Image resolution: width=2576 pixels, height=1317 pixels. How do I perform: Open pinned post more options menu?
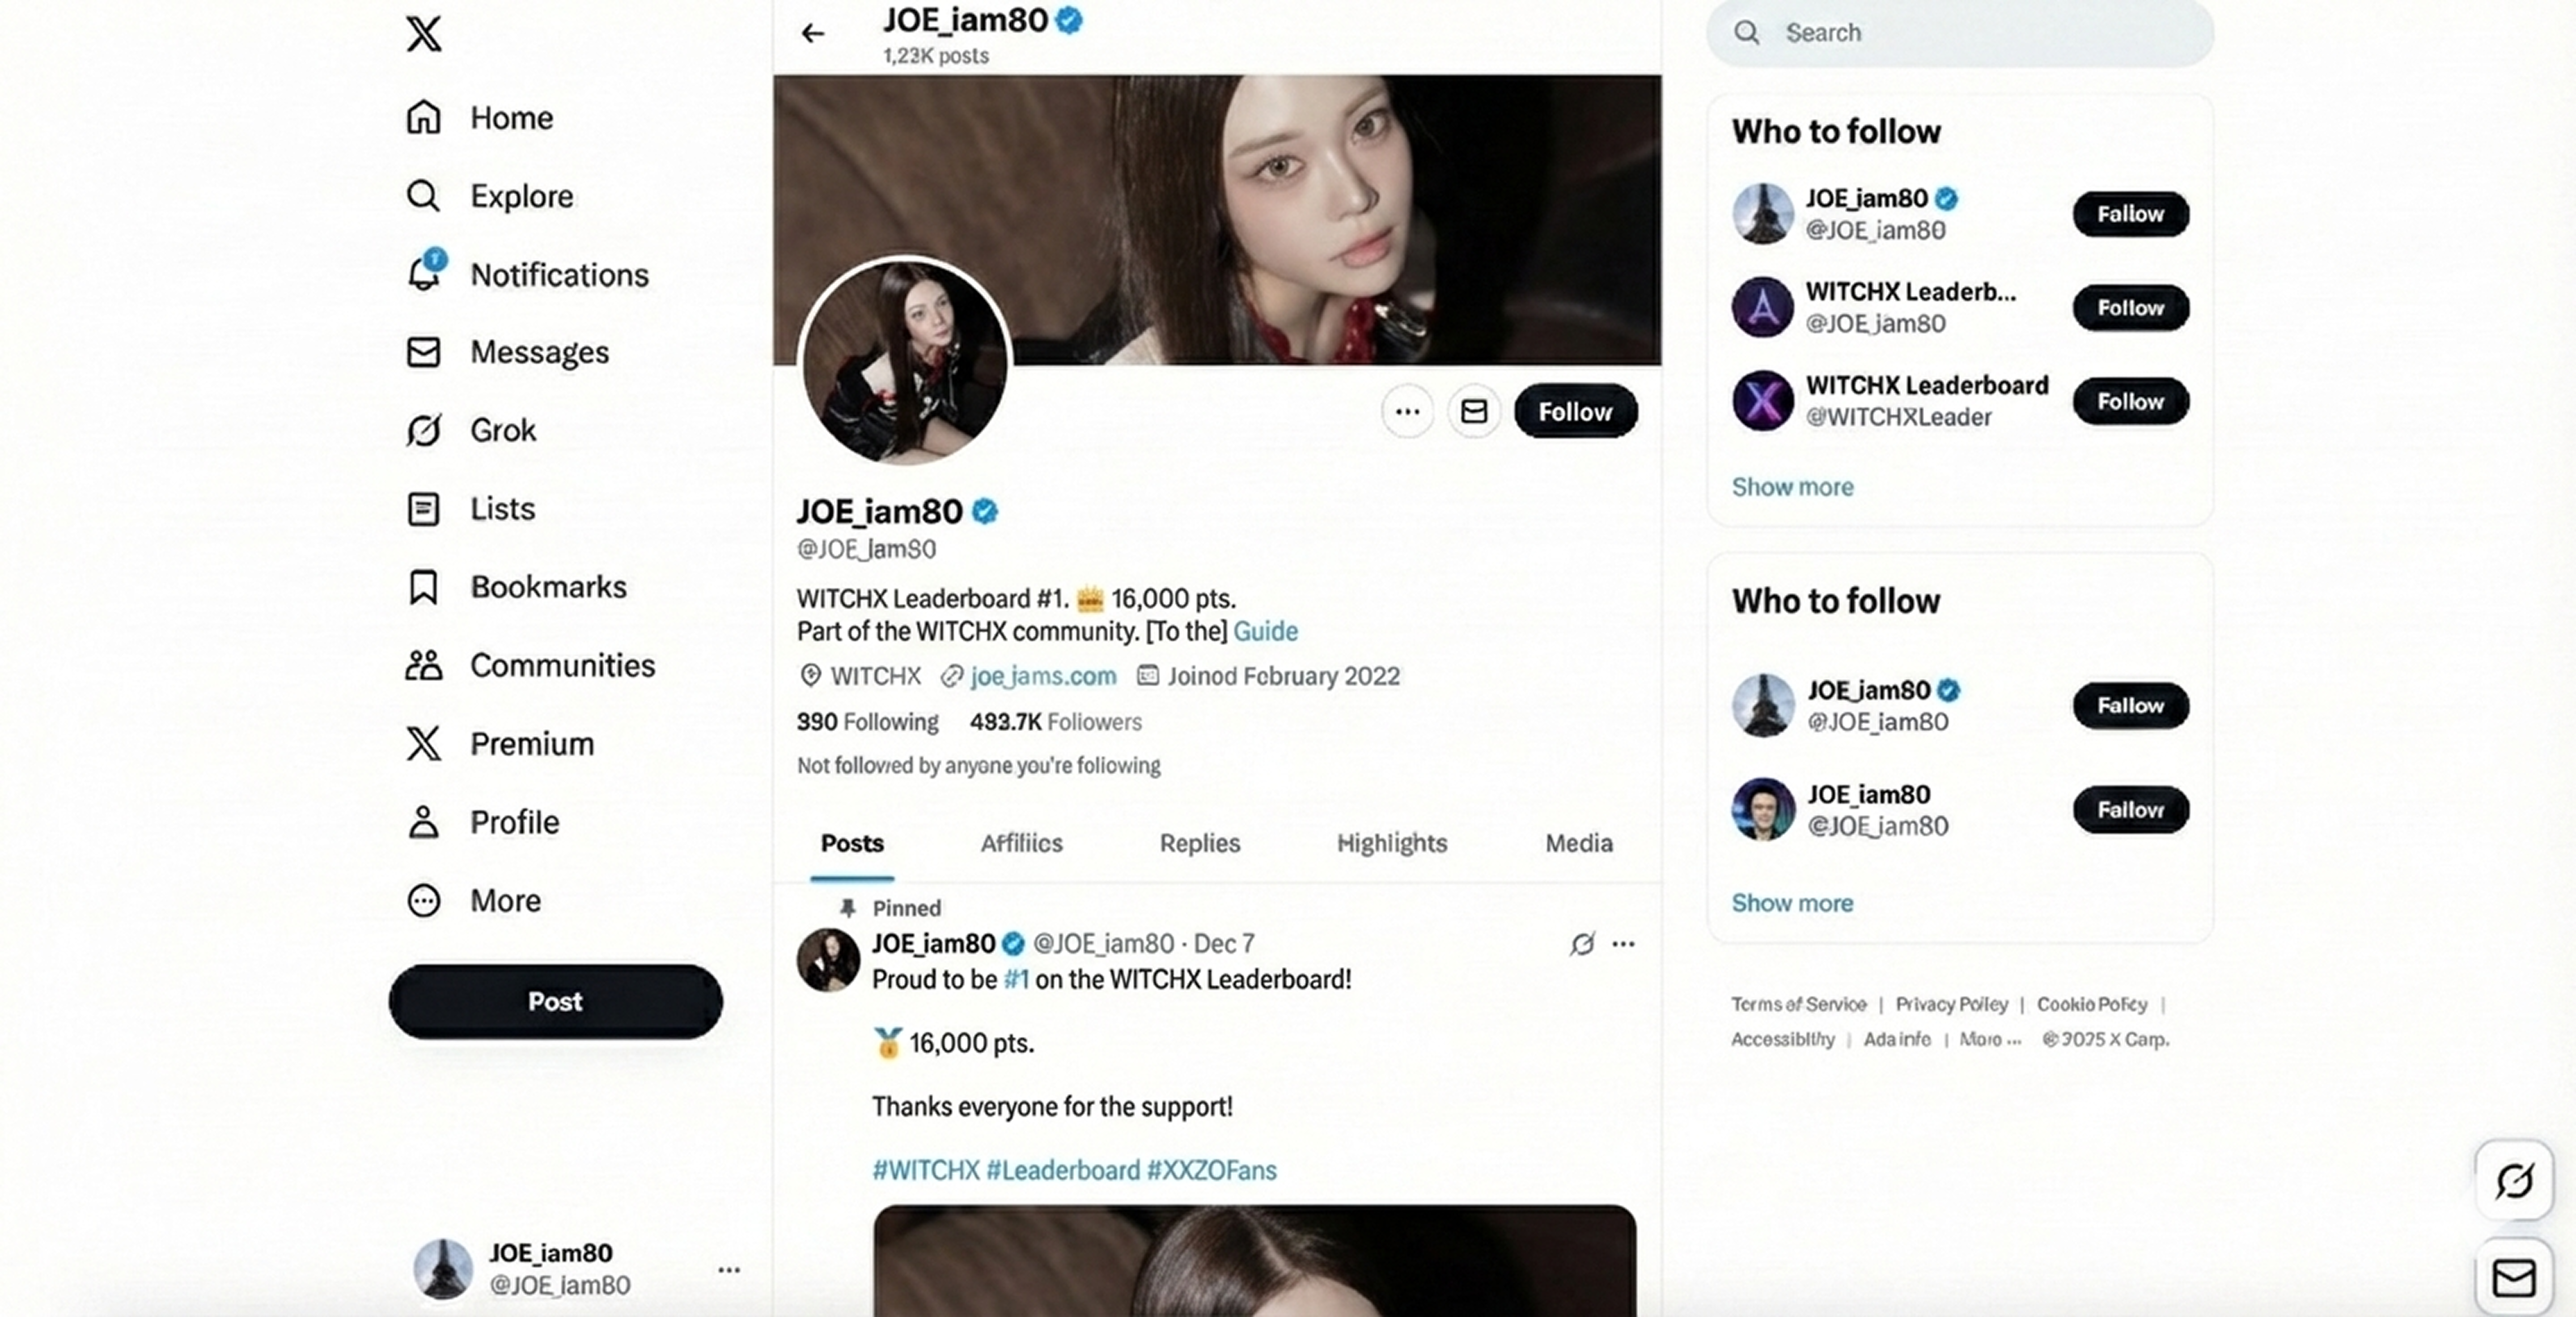point(1623,944)
